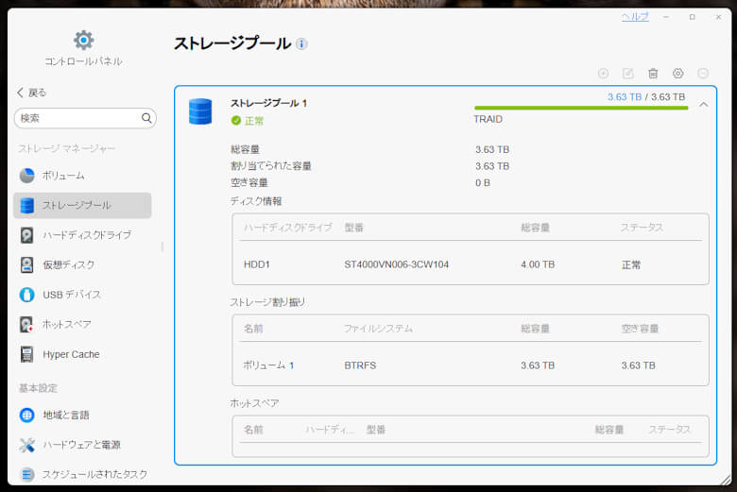Open 地域と言語 settings in the sidebar

(x=65, y=416)
